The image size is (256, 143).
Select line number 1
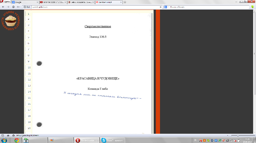coord(28,14)
